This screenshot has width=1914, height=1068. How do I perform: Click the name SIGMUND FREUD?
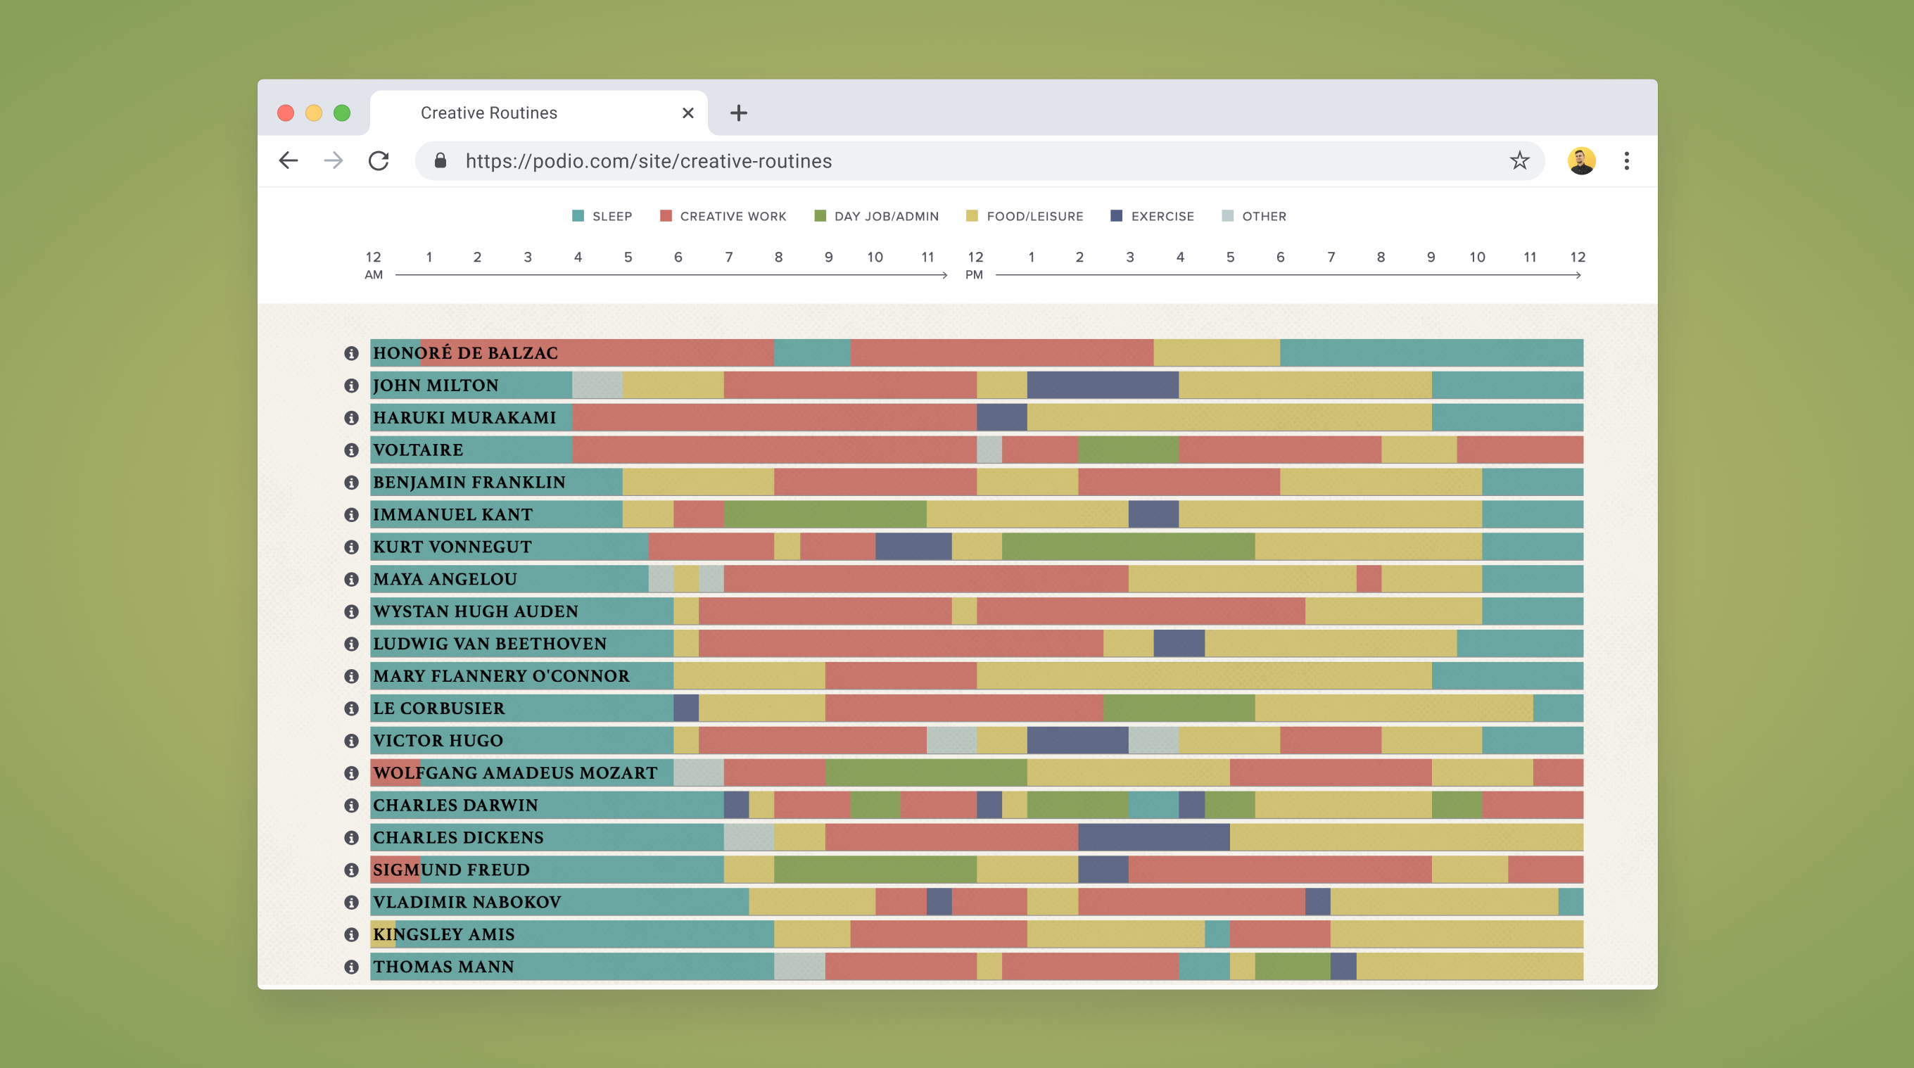(x=451, y=870)
